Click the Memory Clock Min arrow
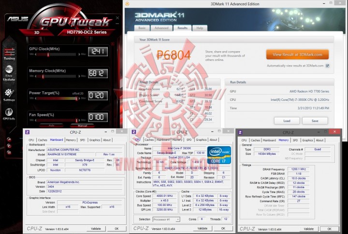348x234 pixels. point(35,76)
